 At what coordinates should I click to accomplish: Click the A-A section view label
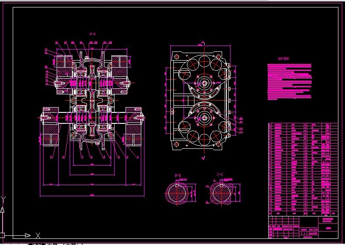pyautogui.click(x=93, y=34)
